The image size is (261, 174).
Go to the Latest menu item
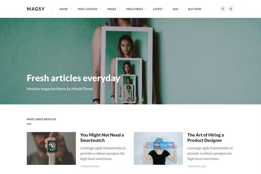(158, 9)
